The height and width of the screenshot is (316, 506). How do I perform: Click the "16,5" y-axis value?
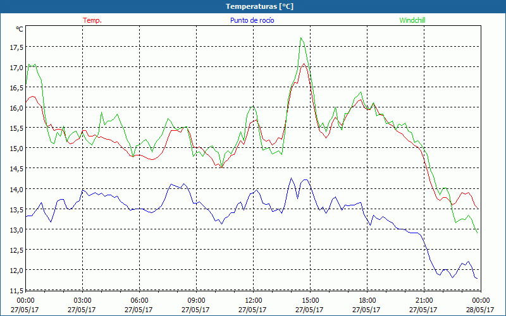(x=16, y=88)
